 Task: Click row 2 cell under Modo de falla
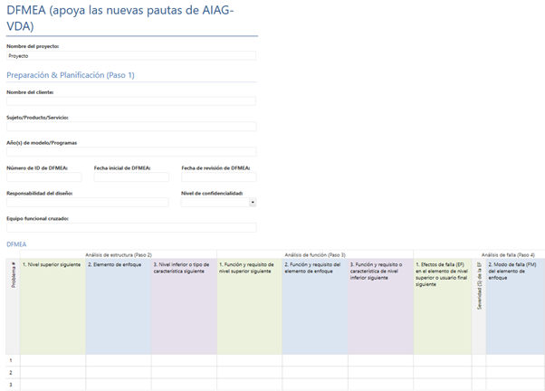pyautogui.click(x=515, y=372)
